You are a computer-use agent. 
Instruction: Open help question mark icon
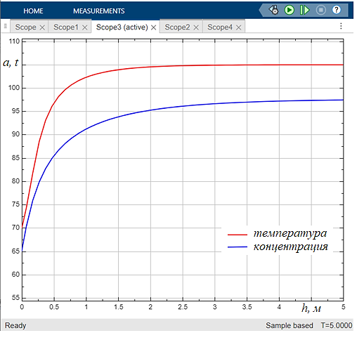tap(337, 10)
